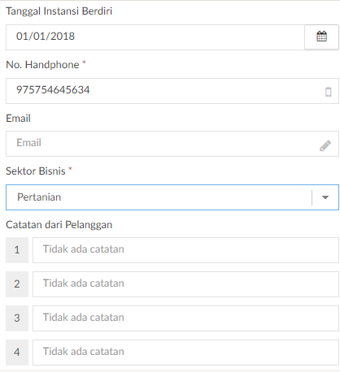Click the No. Handphone input field

pyautogui.click(x=172, y=91)
